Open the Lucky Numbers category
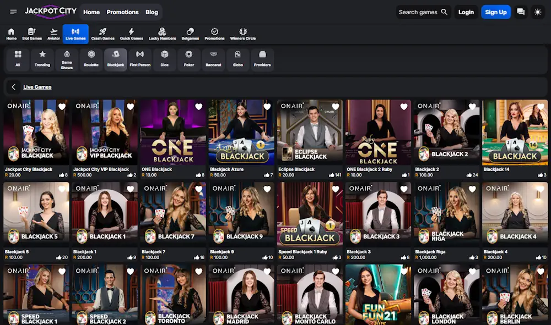 162,34
